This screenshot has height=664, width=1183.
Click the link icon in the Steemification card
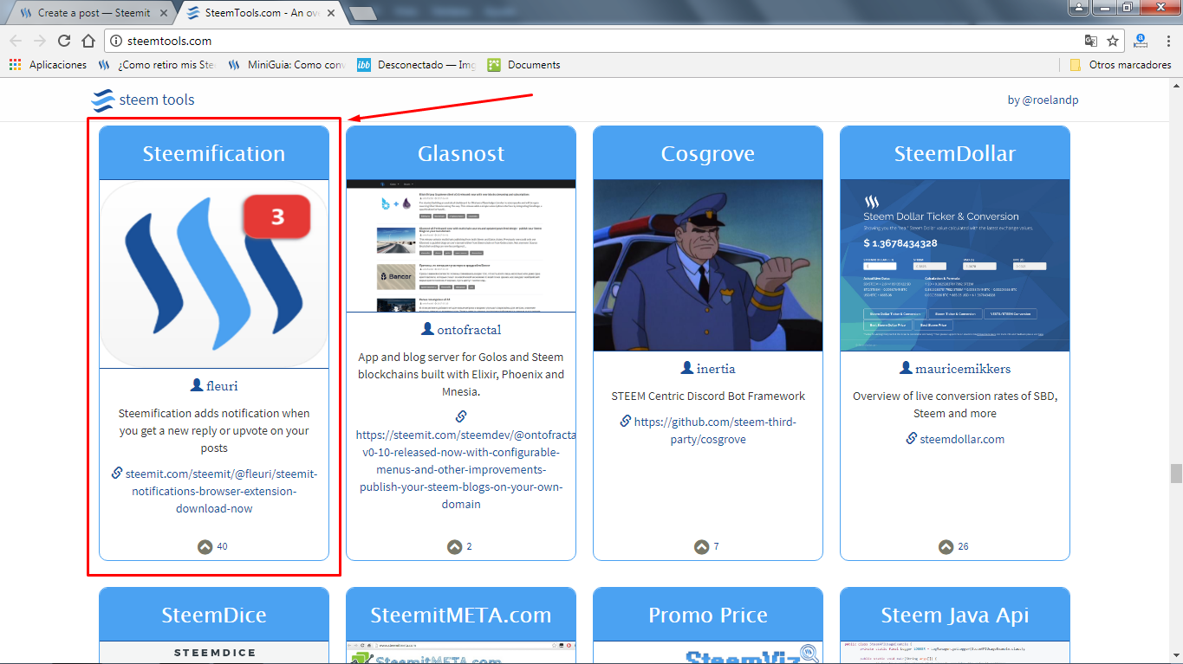tap(117, 473)
